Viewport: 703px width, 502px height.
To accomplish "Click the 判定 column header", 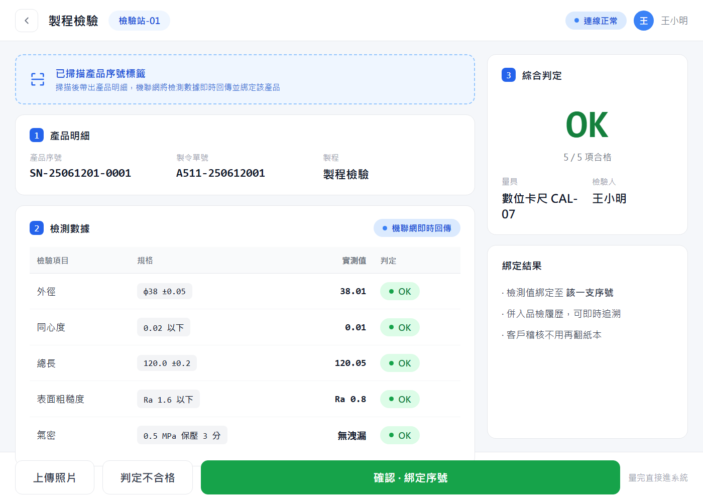I will point(388,261).
